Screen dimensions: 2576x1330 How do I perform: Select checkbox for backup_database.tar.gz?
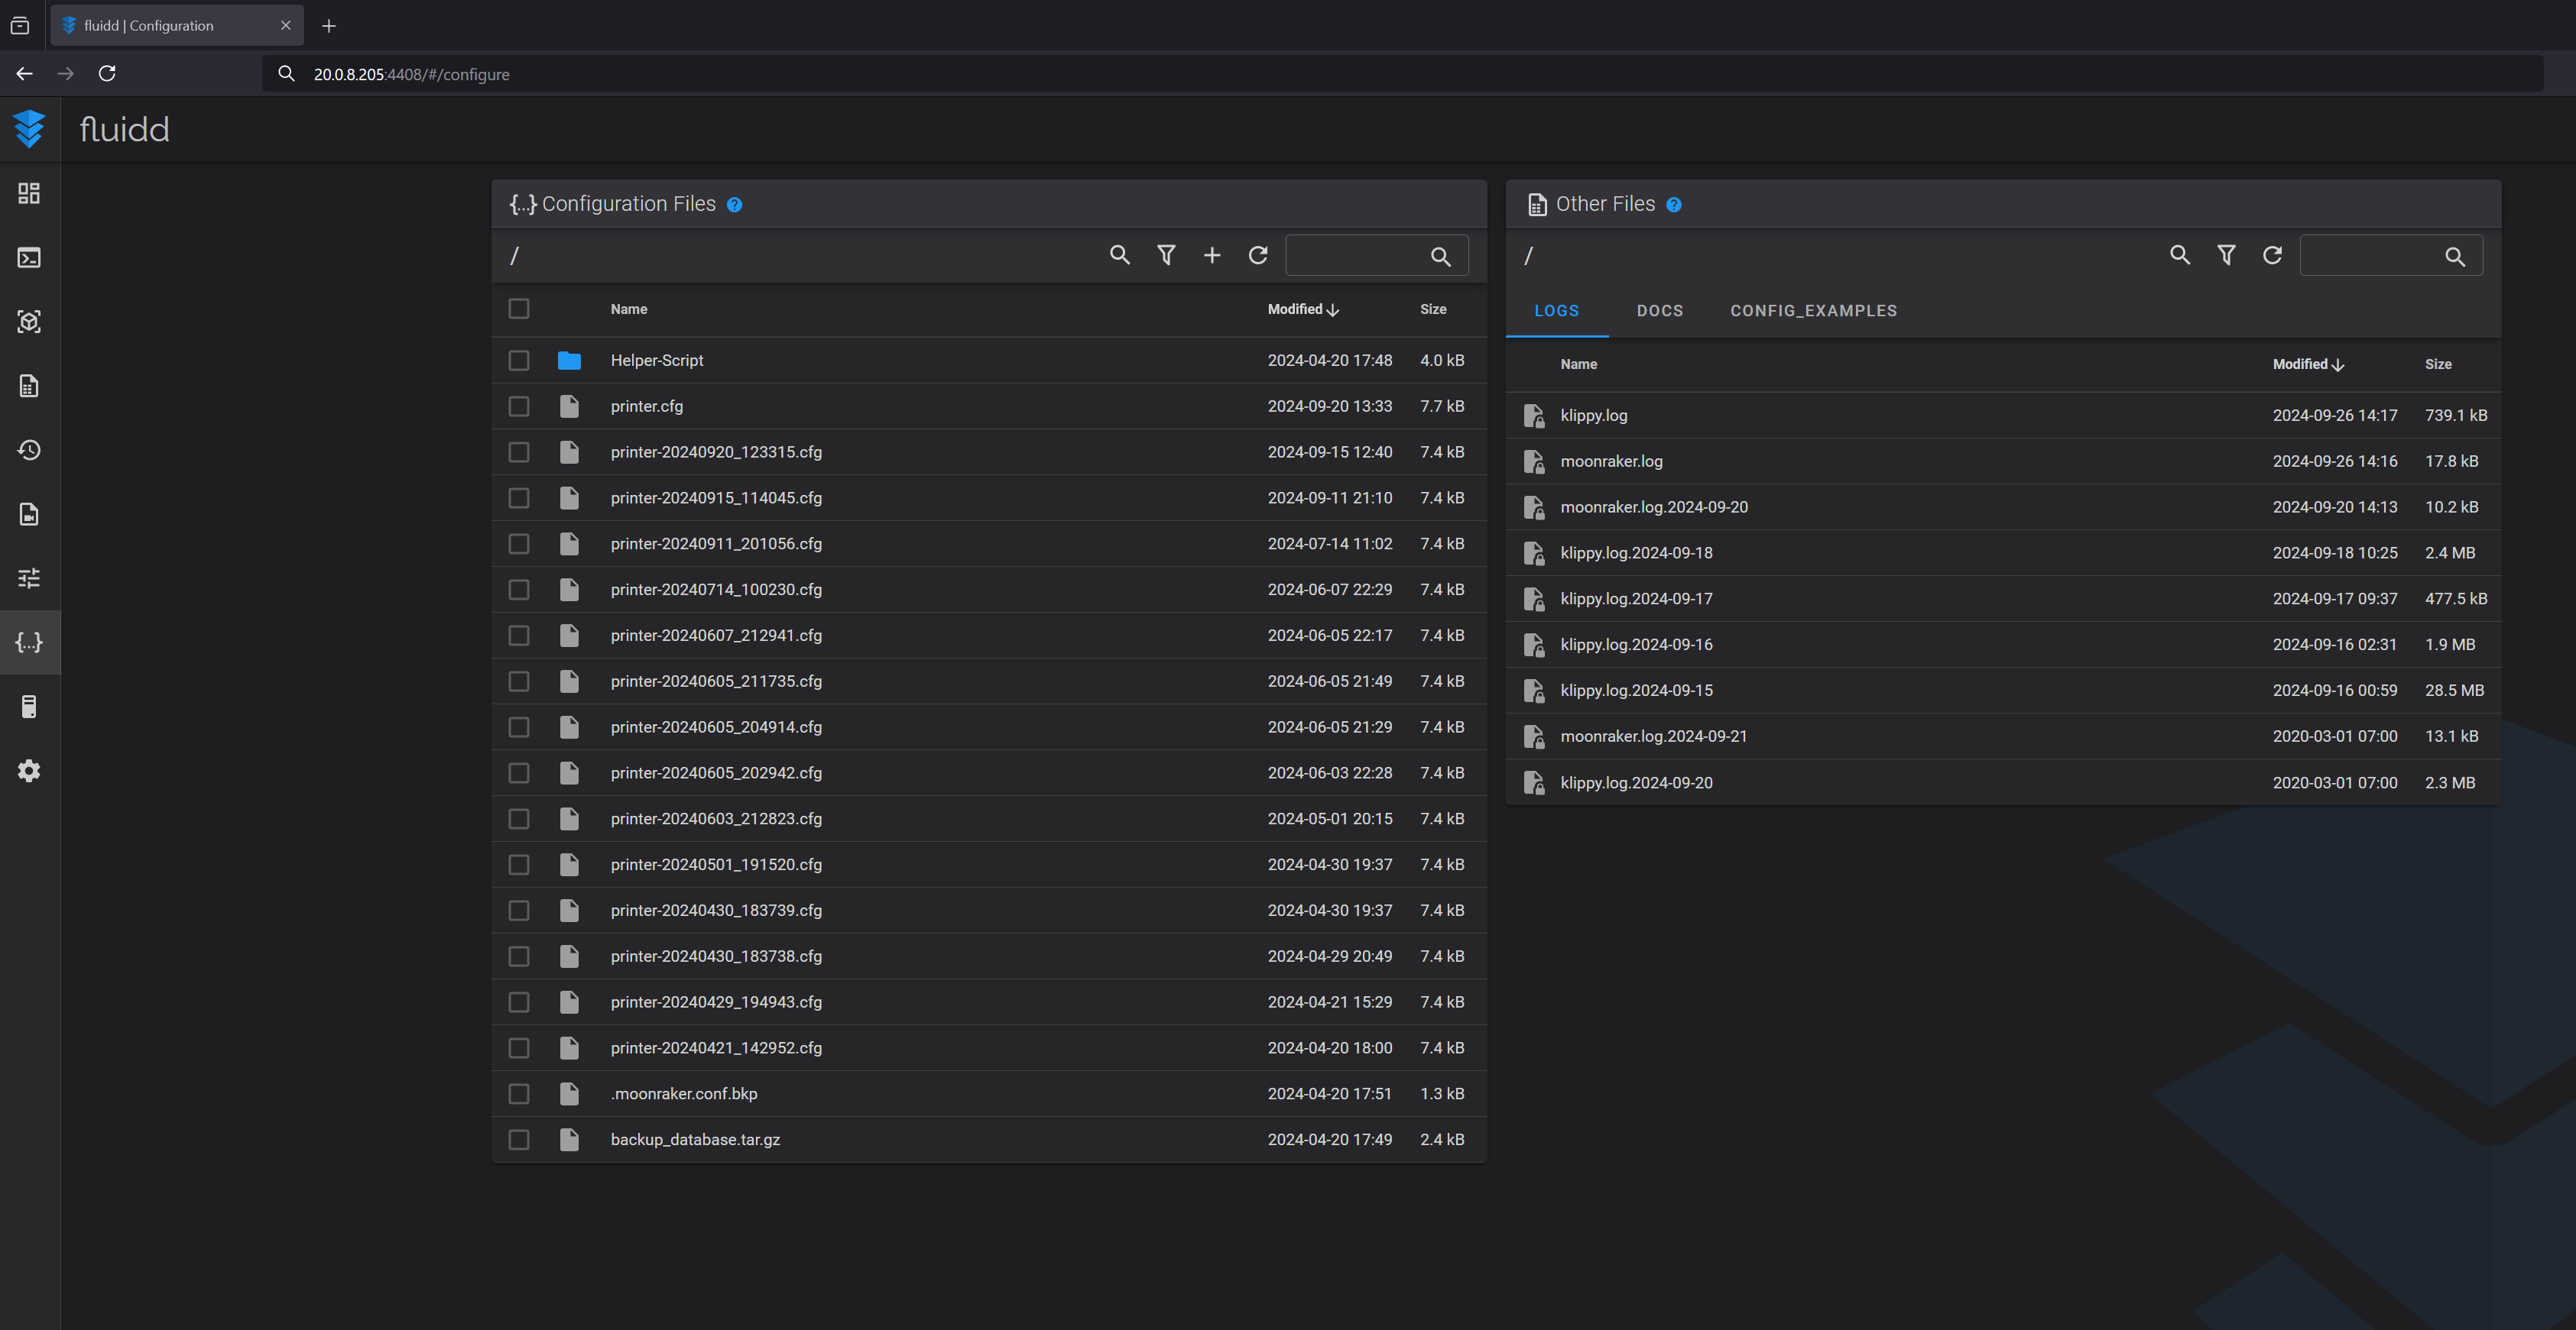coord(519,1140)
